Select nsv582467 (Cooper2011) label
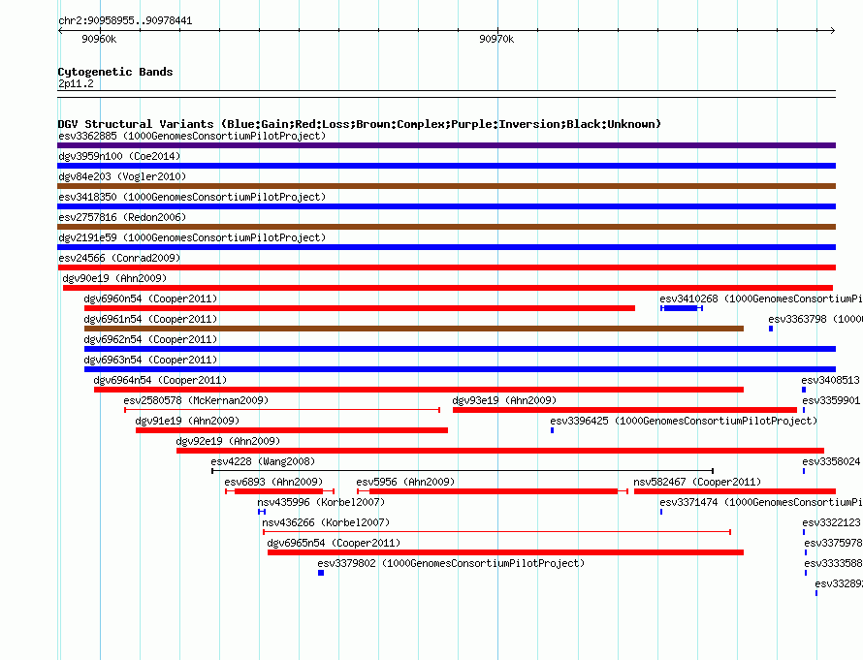Image resolution: width=863 pixels, height=660 pixels. click(x=697, y=482)
